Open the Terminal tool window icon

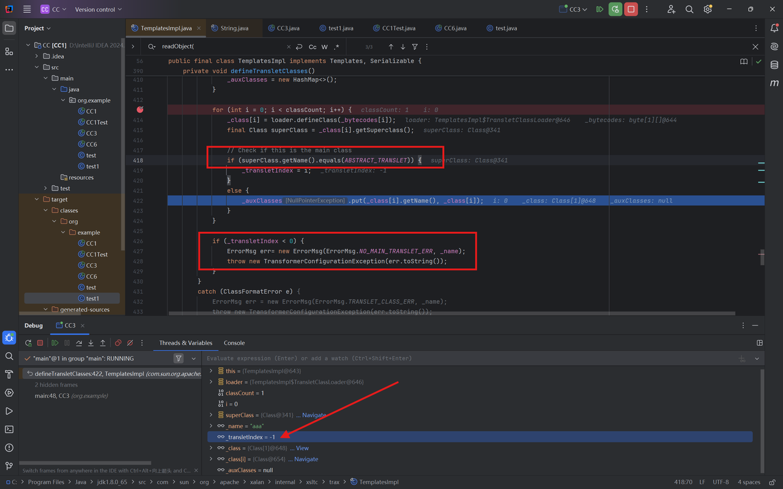[x=9, y=430]
